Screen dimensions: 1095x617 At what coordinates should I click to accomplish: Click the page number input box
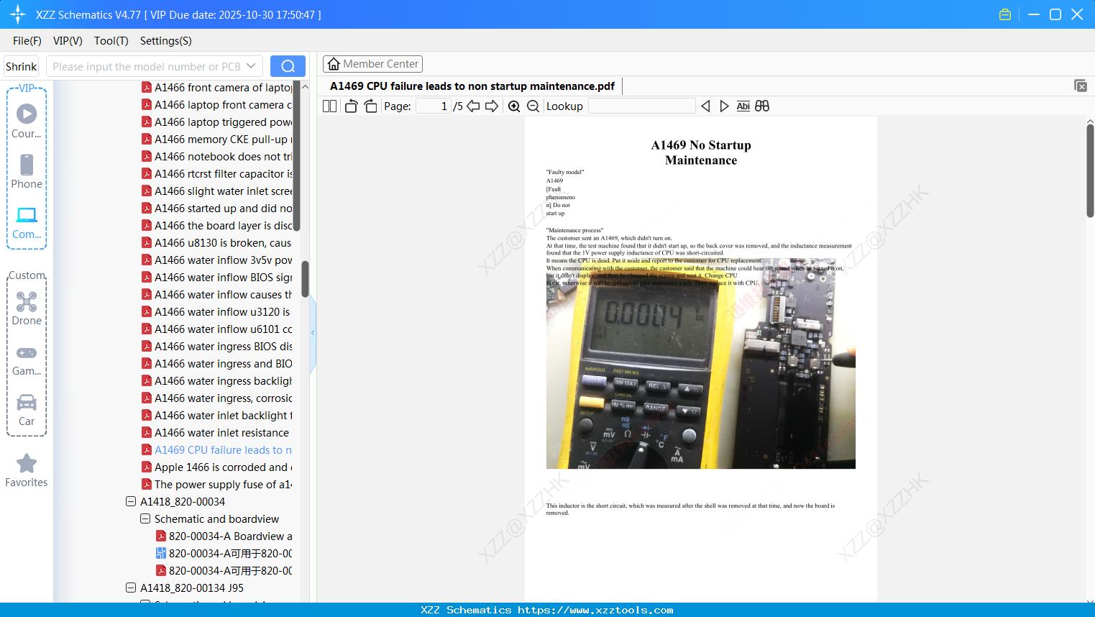click(x=433, y=106)
